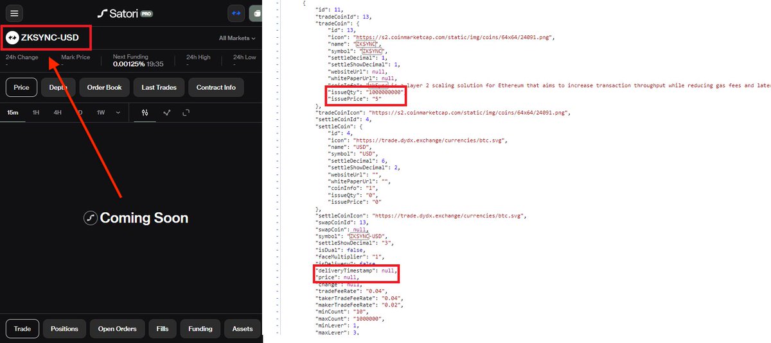Viewport: 771px width, 343px height.
Task: Click the "faceMultiplier": "1" line
Action: (x=350, y=257)
